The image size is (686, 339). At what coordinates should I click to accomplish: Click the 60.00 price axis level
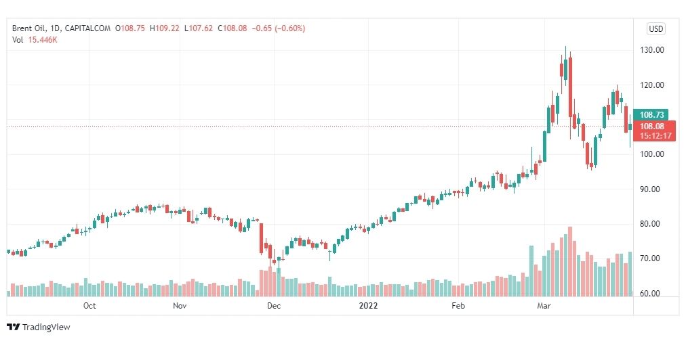pos(652,293)
